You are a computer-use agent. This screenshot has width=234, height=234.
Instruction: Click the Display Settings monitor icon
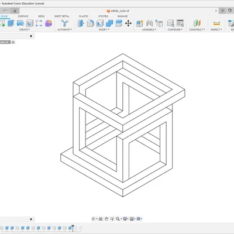(125, 219)
